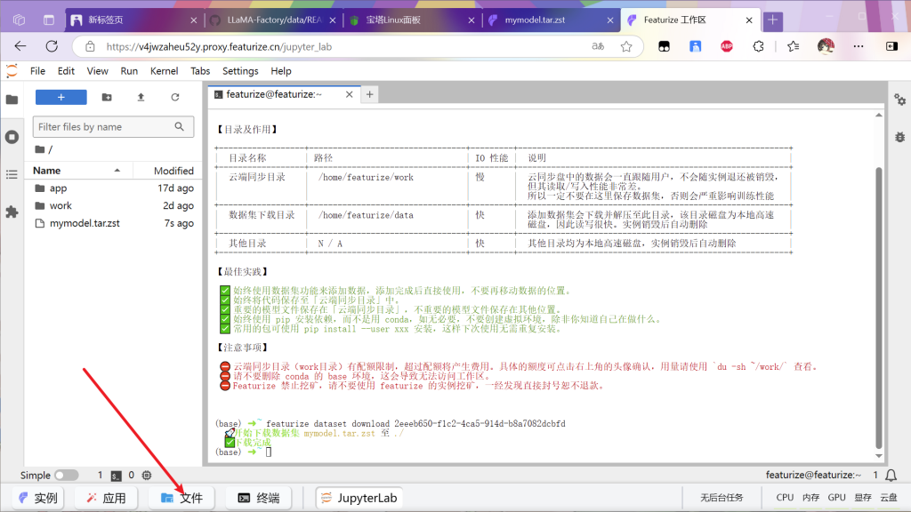Click the 内存 indicator
This screenshot has height=512, width=911.
810,498
